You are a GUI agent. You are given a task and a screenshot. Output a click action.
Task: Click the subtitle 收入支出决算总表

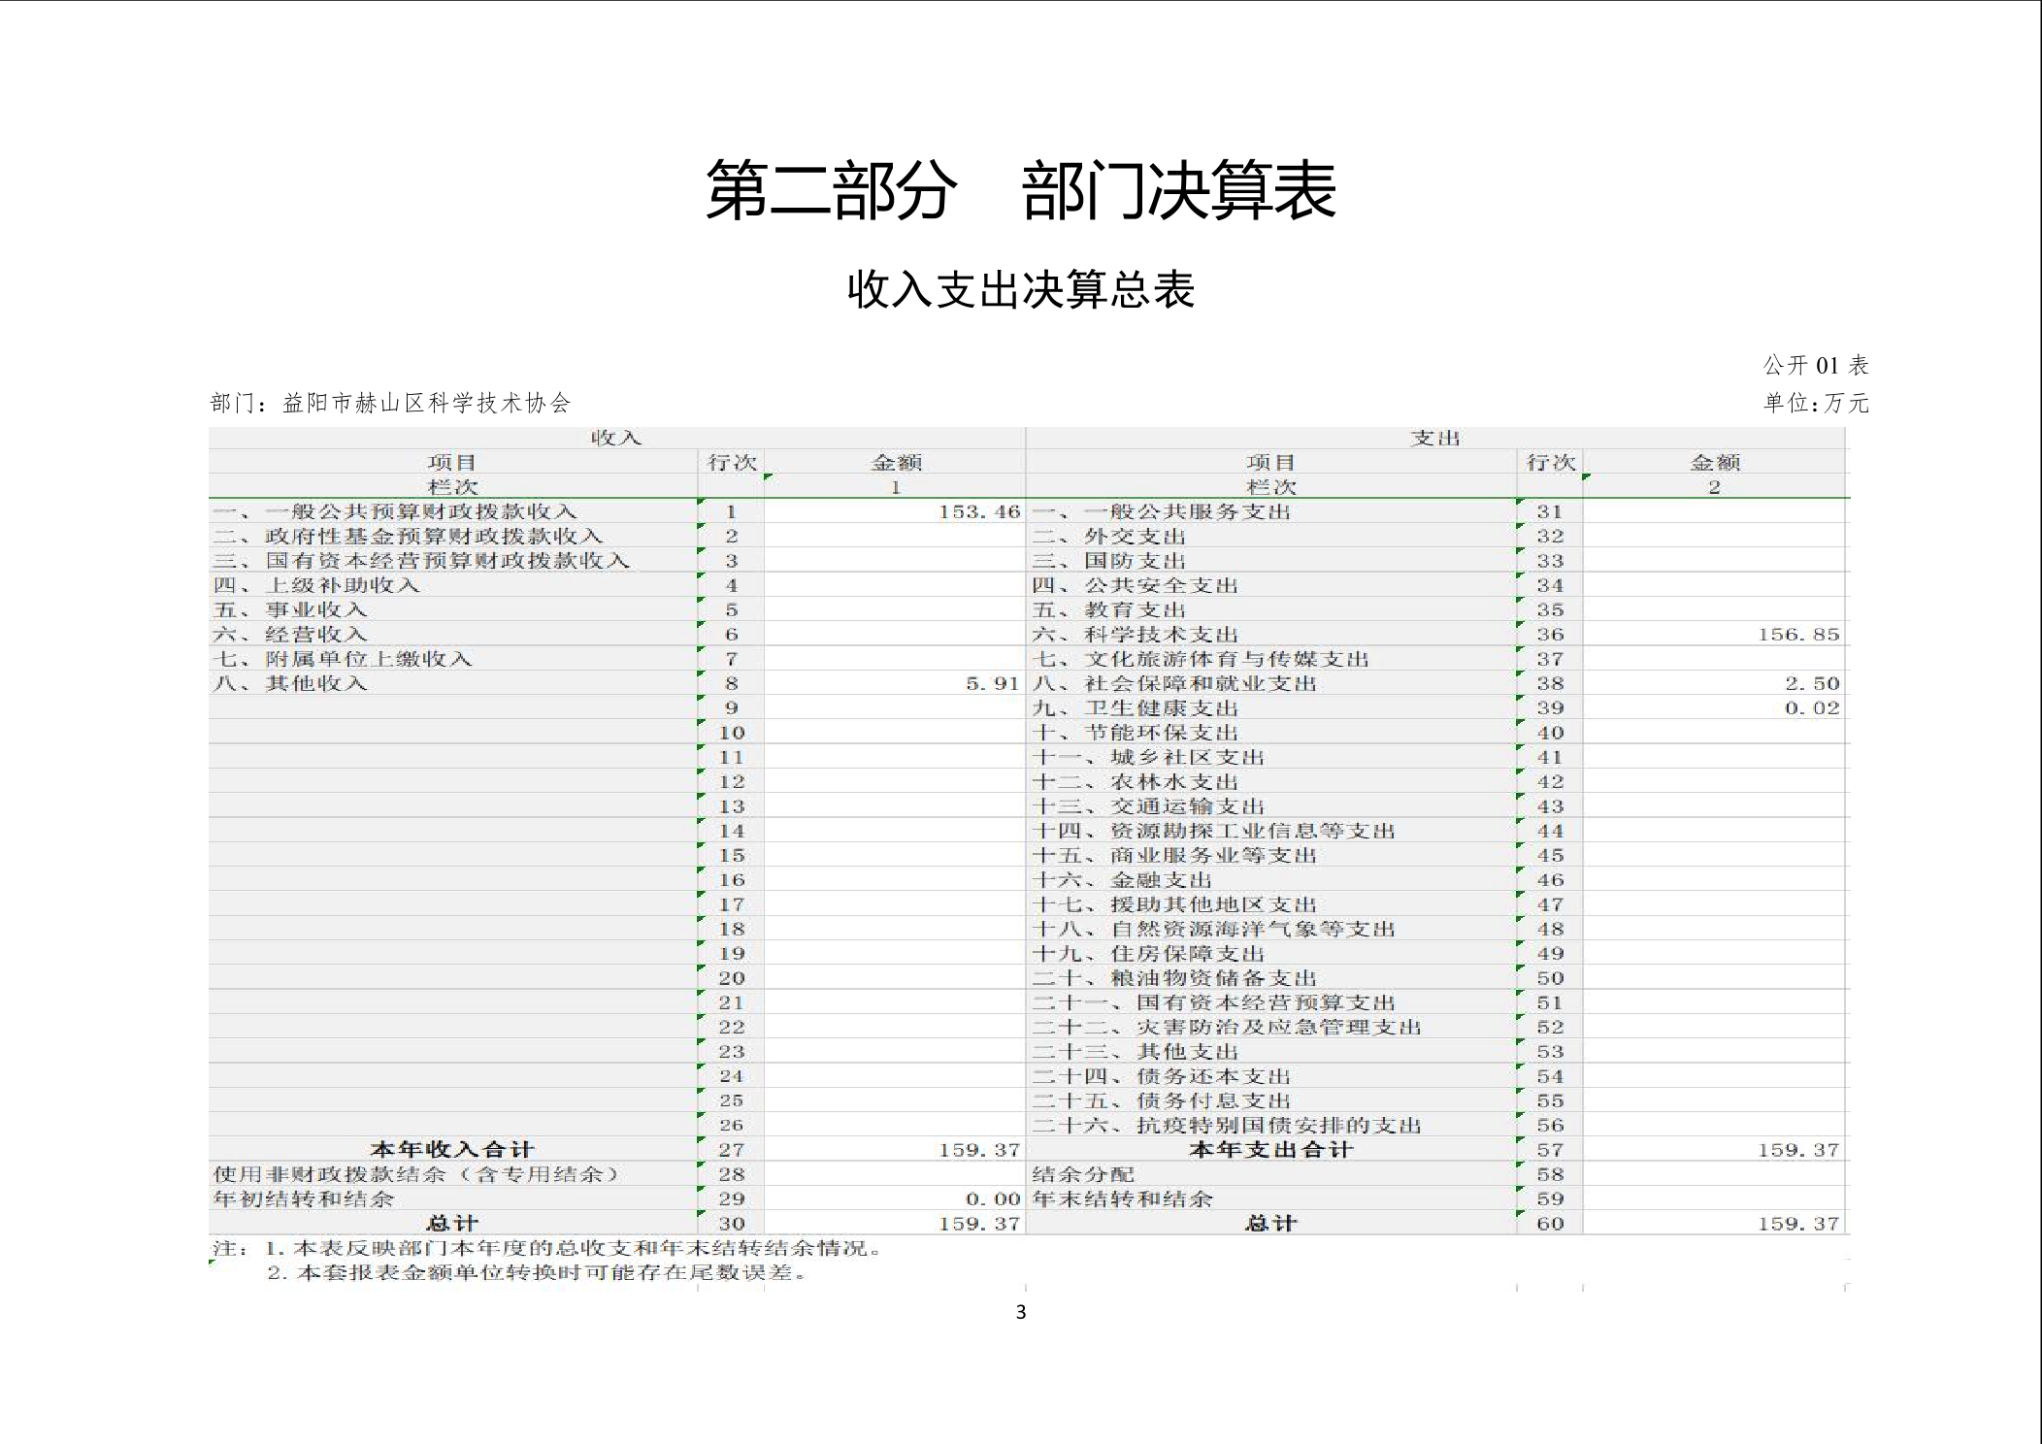pos(1020,290)
